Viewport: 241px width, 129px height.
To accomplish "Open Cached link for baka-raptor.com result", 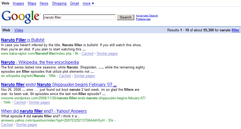I will pyautogui.click(x=88, y=54).
